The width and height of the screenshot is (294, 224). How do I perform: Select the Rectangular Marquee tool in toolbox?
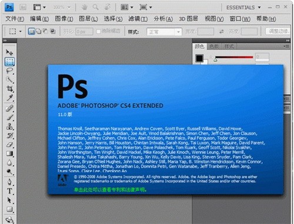(x=9, y=62)
